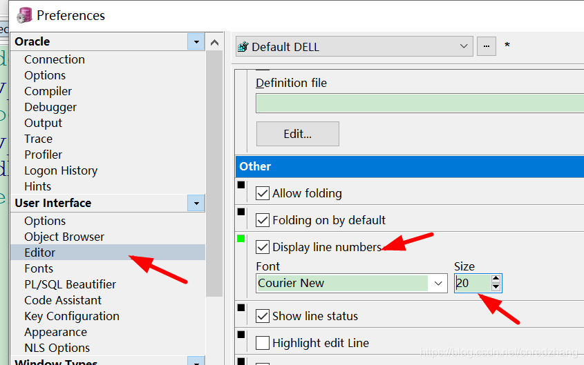Enable Highlight edit Line
This screenshot has height=365, width=584.
pyautogui.click(x=263, y=343)
